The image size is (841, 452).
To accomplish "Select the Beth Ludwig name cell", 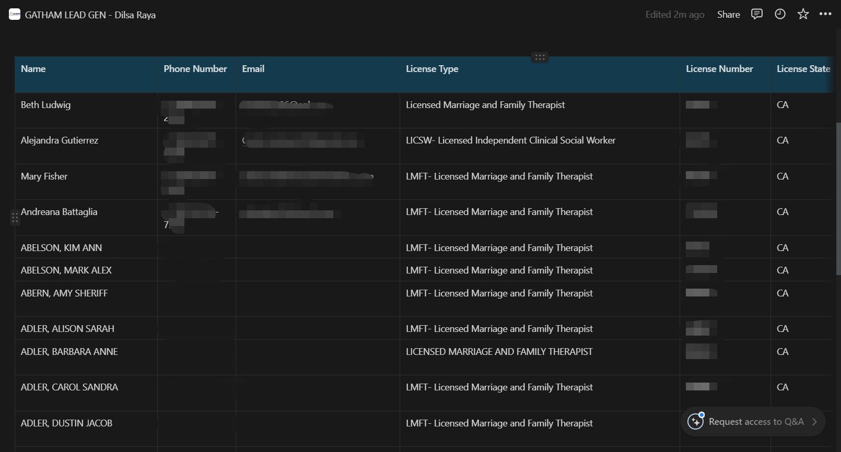I will coord(86,111).
